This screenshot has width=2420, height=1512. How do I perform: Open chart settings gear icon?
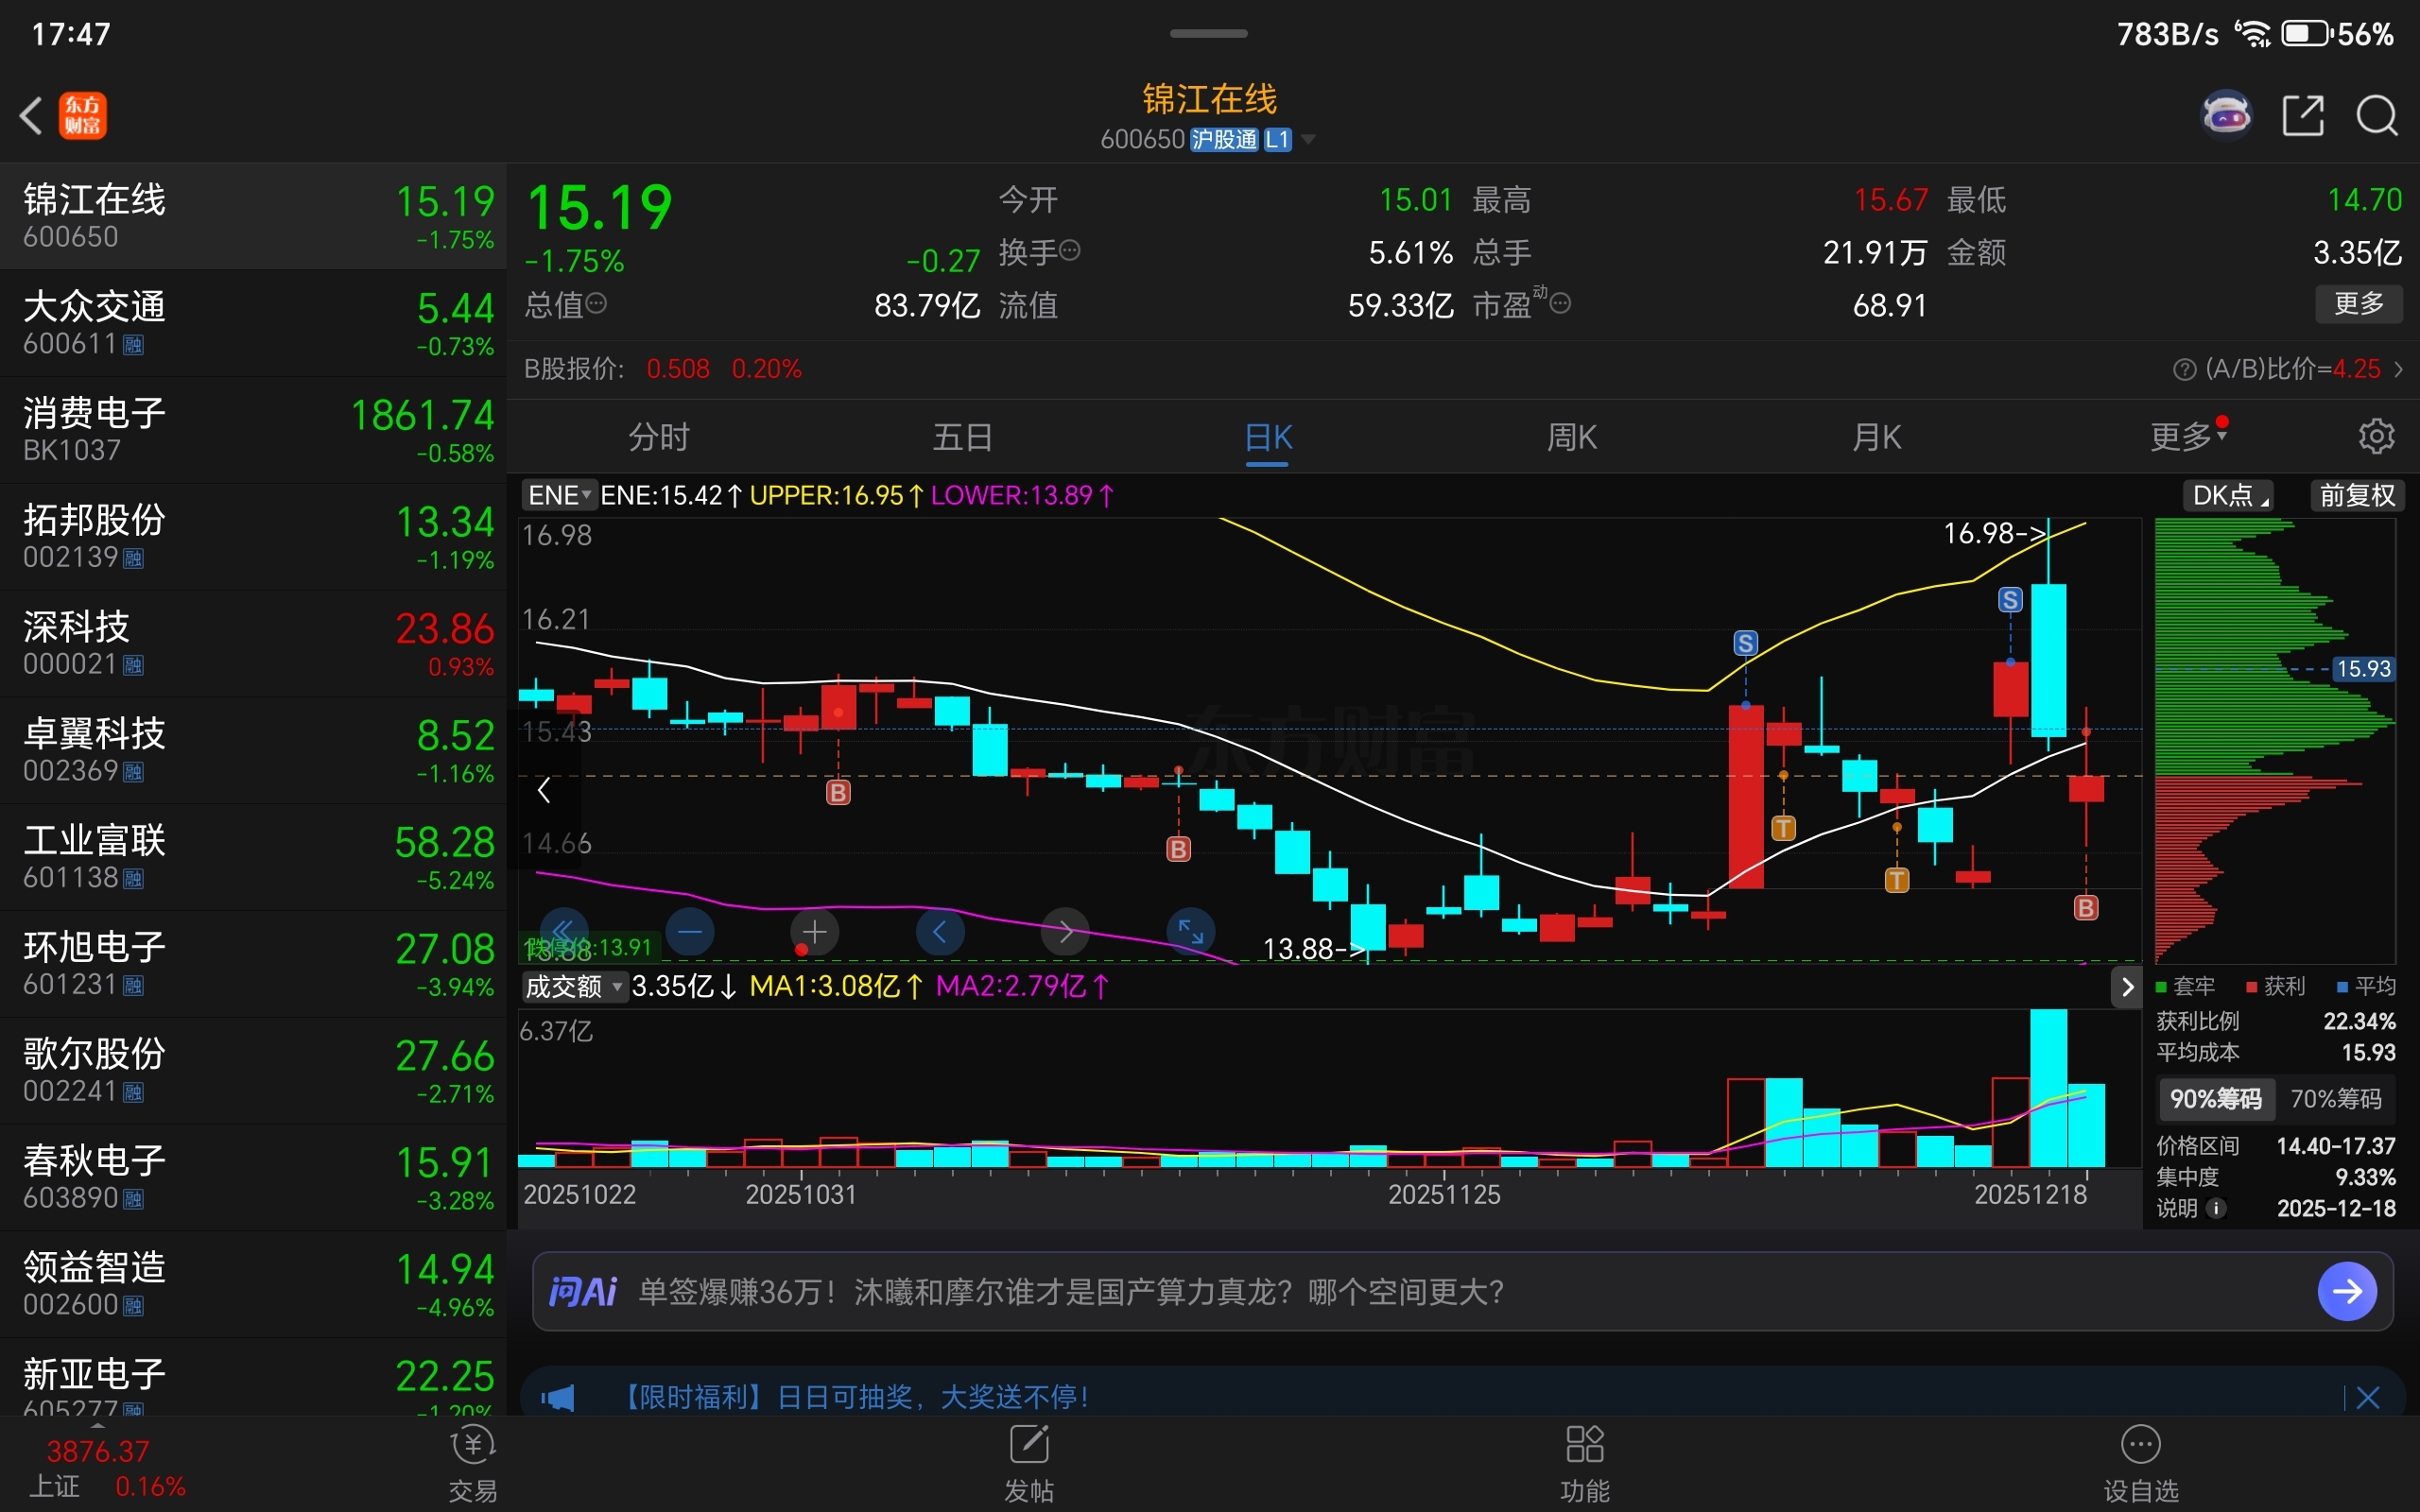[x=2376, y=436]
